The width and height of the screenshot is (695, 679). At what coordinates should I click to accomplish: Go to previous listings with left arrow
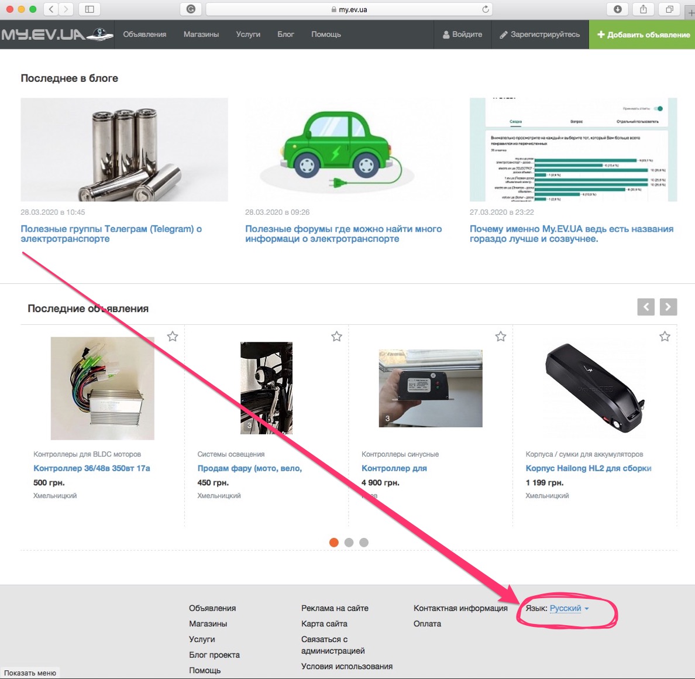[x=646, y=307]
